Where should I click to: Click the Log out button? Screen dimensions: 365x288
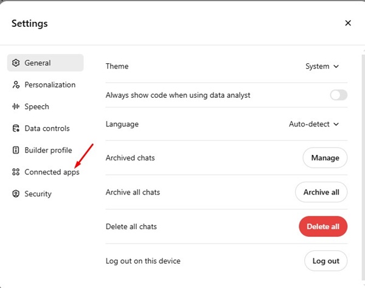pos(325,261)
